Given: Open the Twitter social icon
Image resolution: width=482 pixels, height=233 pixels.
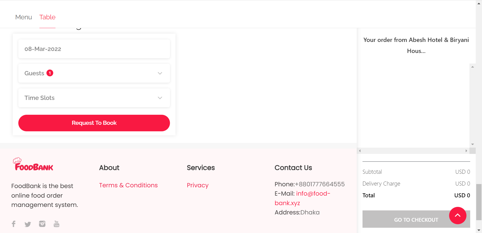Looking at the screenshot, I should click(x=28, y=224).
